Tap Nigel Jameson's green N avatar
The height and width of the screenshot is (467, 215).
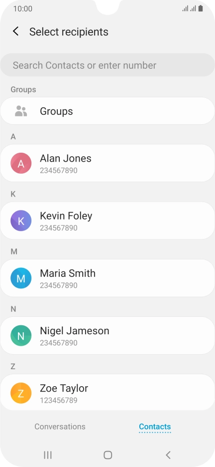coord(21,336)
